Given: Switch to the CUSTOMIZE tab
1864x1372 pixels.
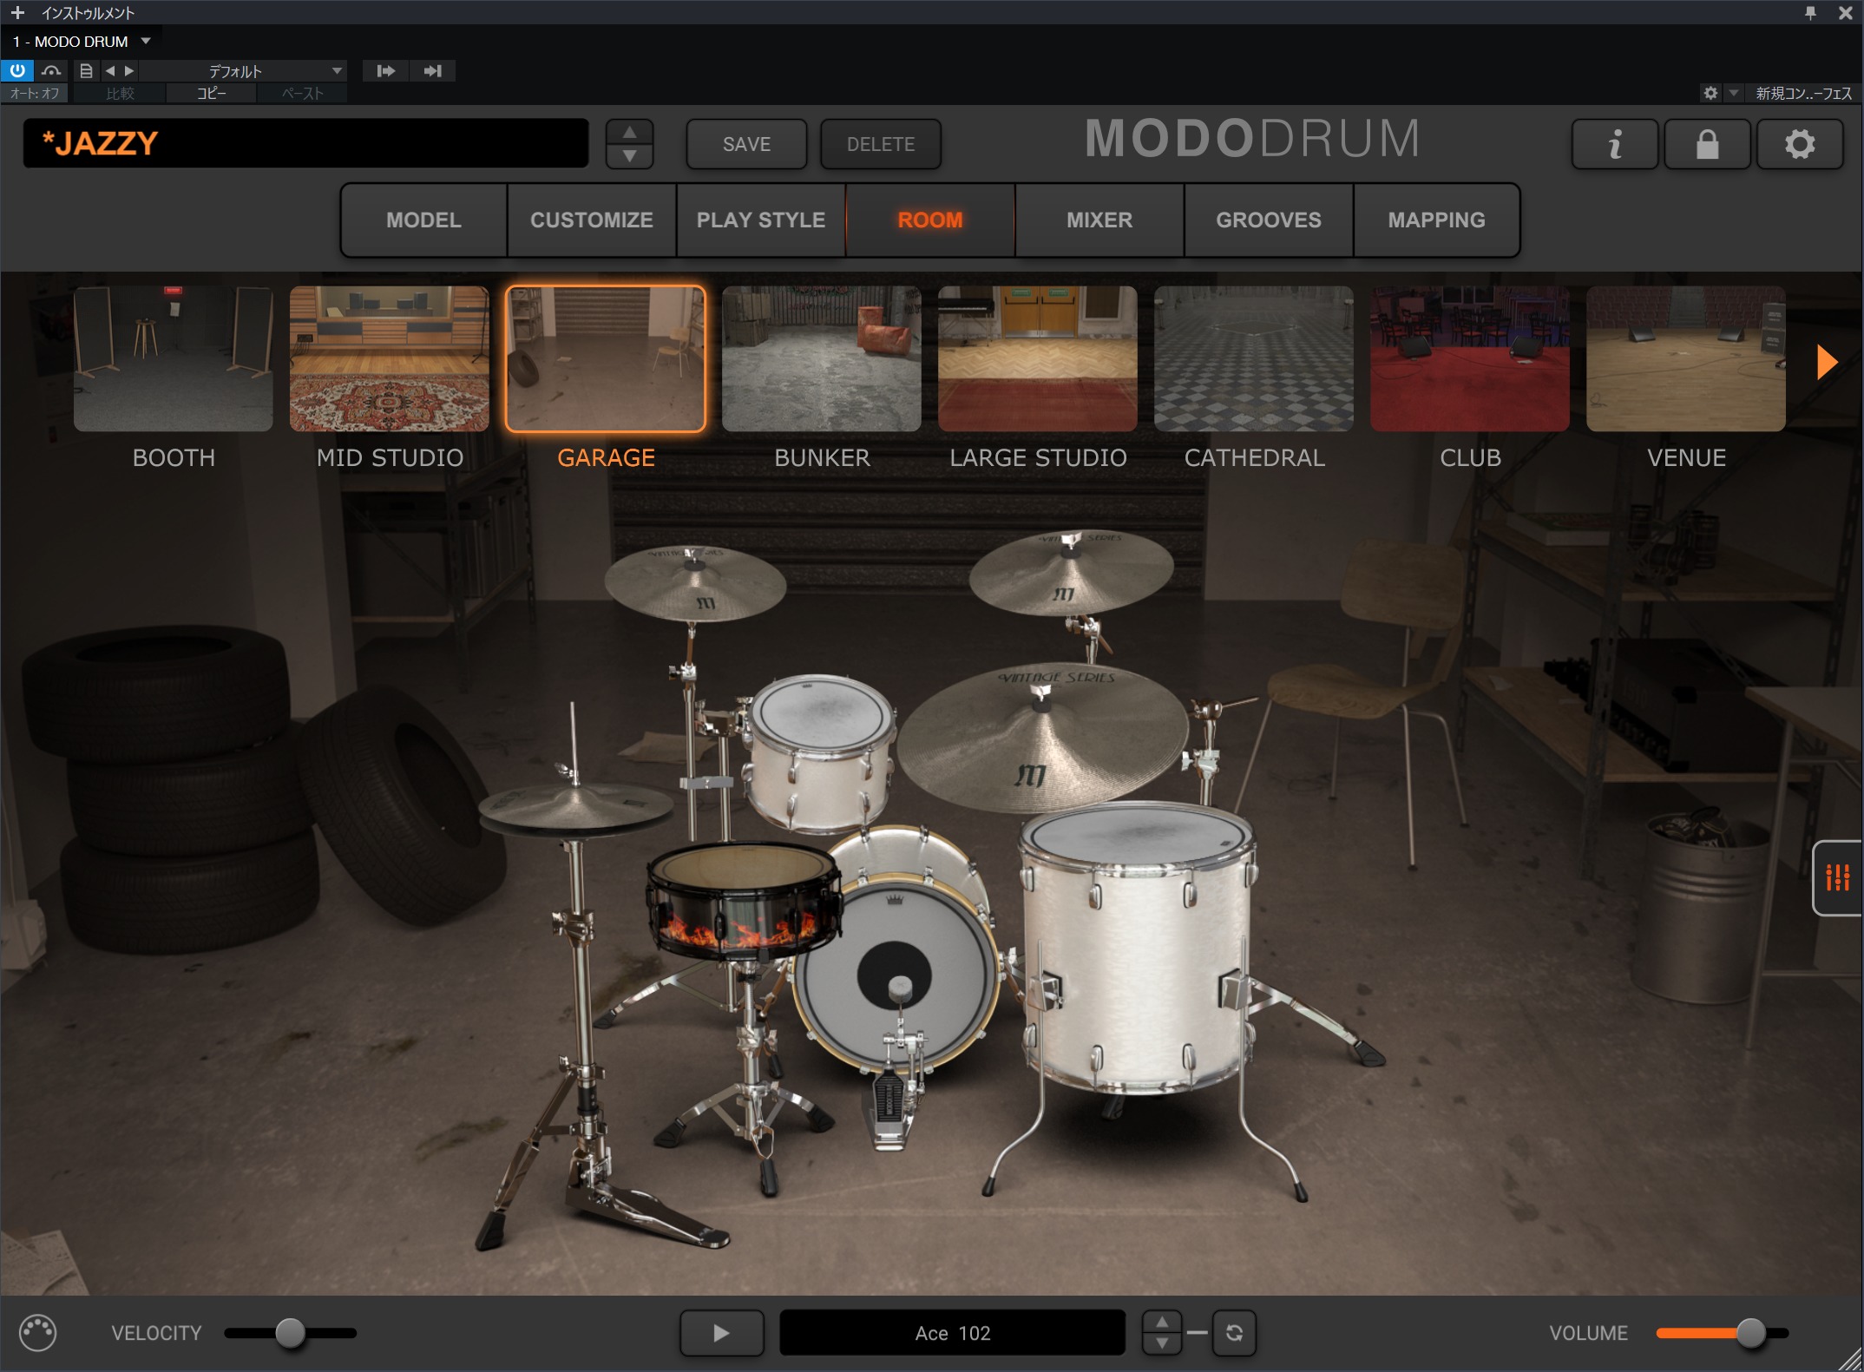Looking at the screenshot, I should [592, 220].
